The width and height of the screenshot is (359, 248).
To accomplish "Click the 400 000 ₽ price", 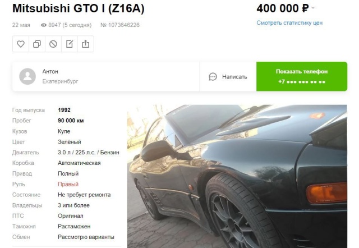I will pos(283,8).
